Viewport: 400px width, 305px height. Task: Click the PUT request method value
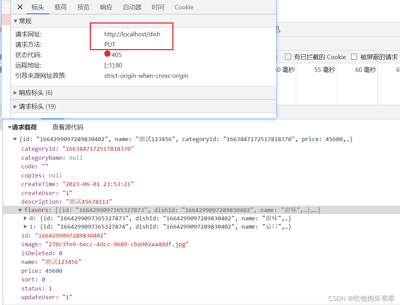point(110,45)
